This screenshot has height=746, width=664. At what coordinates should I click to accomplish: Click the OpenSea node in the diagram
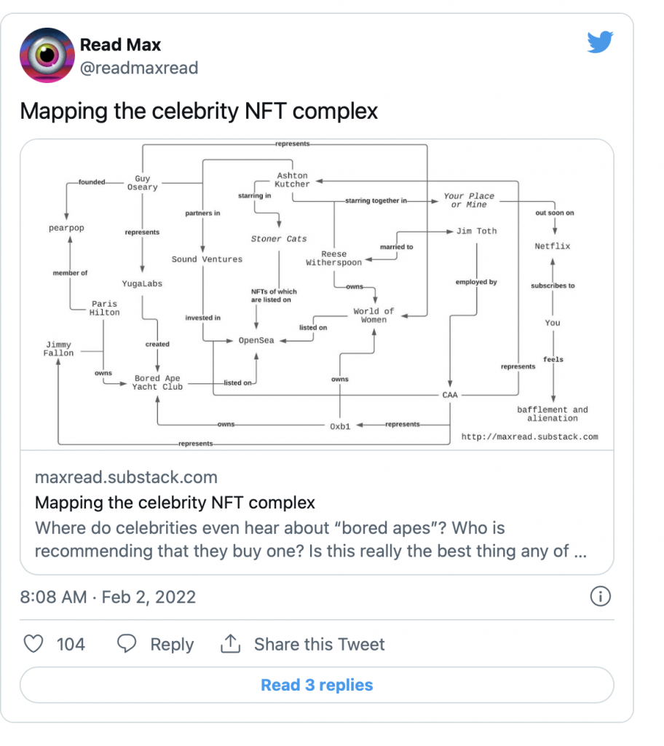256,340
